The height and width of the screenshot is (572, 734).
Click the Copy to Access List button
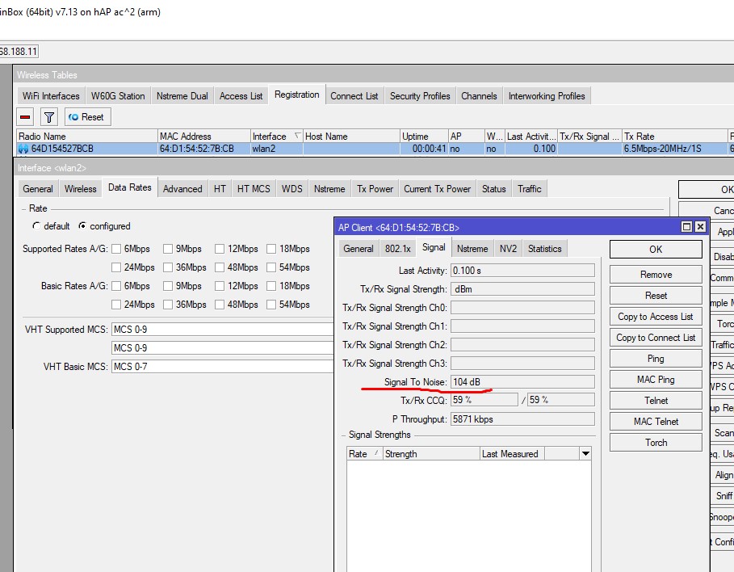(655, 317)
